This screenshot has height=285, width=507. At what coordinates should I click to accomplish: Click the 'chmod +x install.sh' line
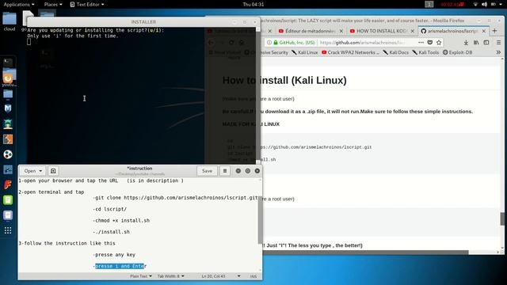(x=121, y=220)
